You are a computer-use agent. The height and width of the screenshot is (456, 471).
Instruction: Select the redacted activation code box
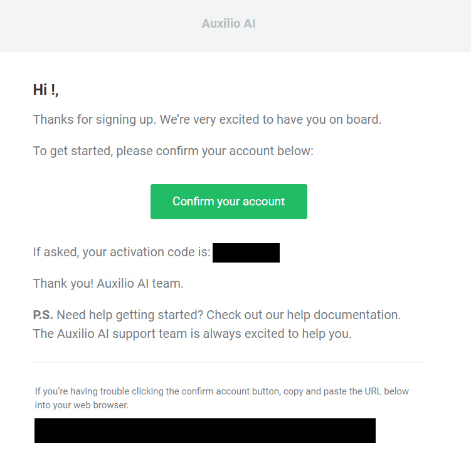click(246, 252)
